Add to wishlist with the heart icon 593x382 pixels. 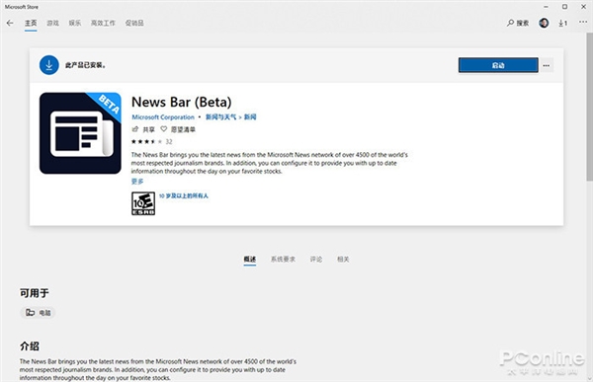pos(163,129)
